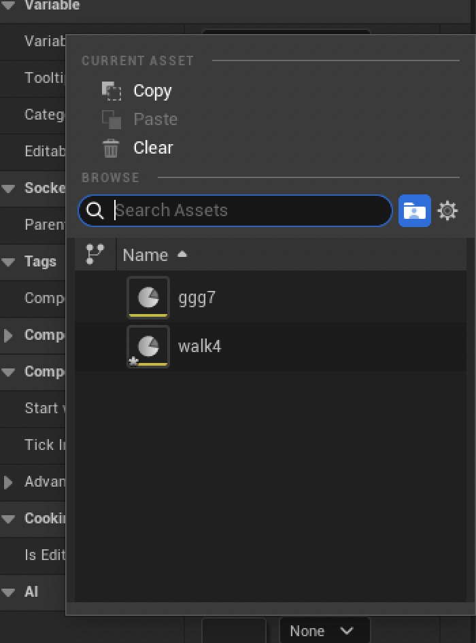Click the blue content browser folder icon
Screen dimensions: 476x643
414,211
